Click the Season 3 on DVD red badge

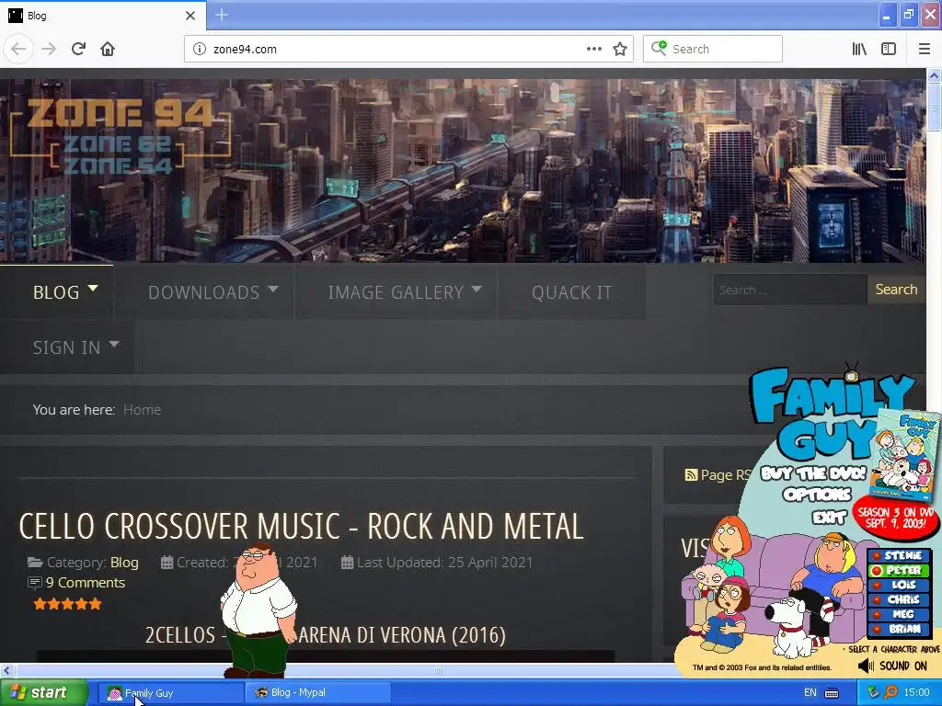click(x=896, y=517)
